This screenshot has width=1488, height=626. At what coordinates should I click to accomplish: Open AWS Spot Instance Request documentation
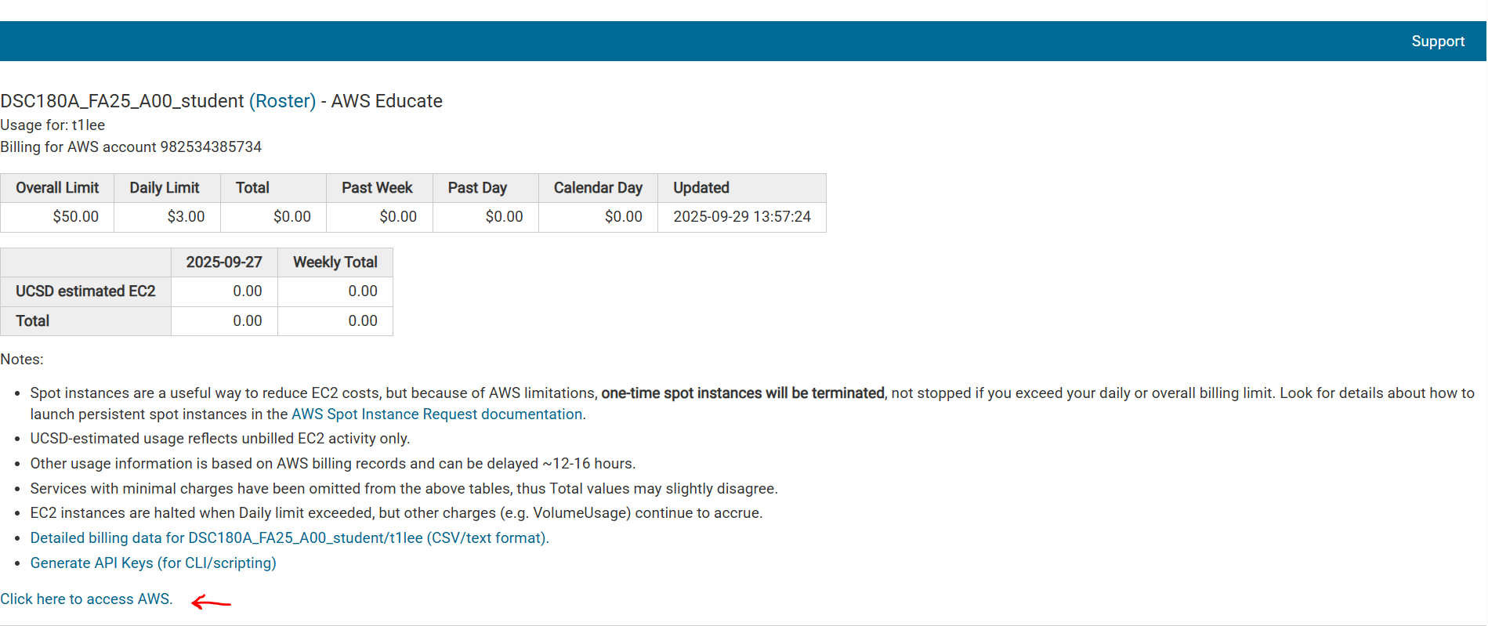click(436, 414)
